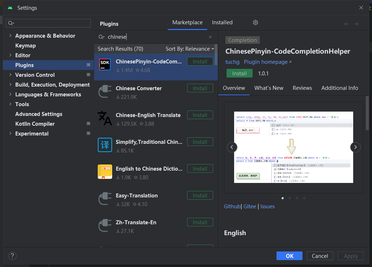Jump to the second screenshot dot
This screenshot has width=372, height=267.
pyautogui.click(x=290, y=198)
